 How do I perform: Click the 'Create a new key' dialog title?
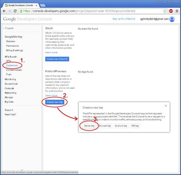tap(93, 108)
